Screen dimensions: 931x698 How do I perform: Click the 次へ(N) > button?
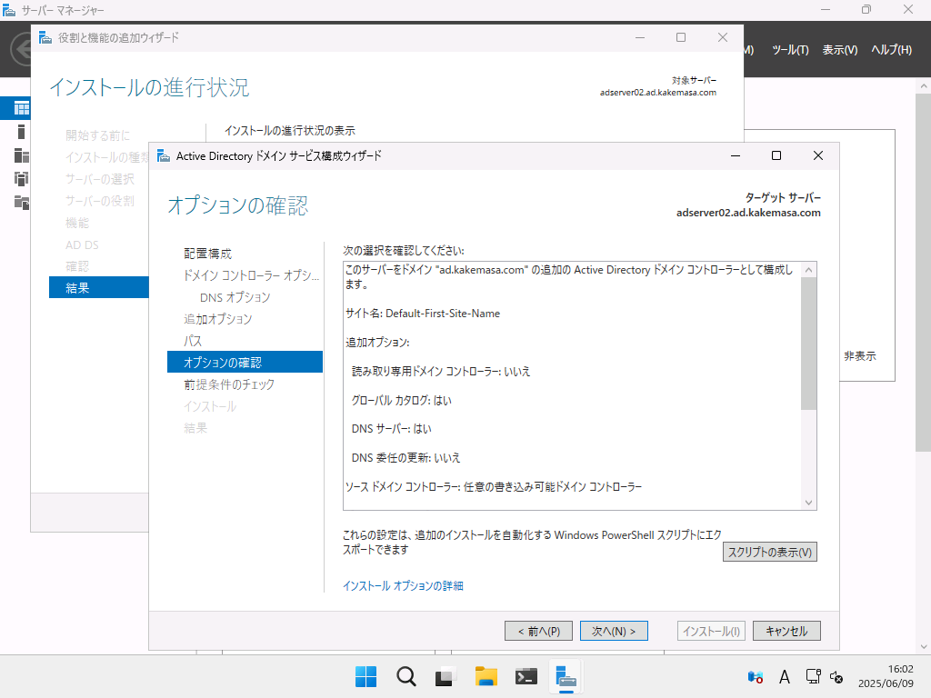614,631
